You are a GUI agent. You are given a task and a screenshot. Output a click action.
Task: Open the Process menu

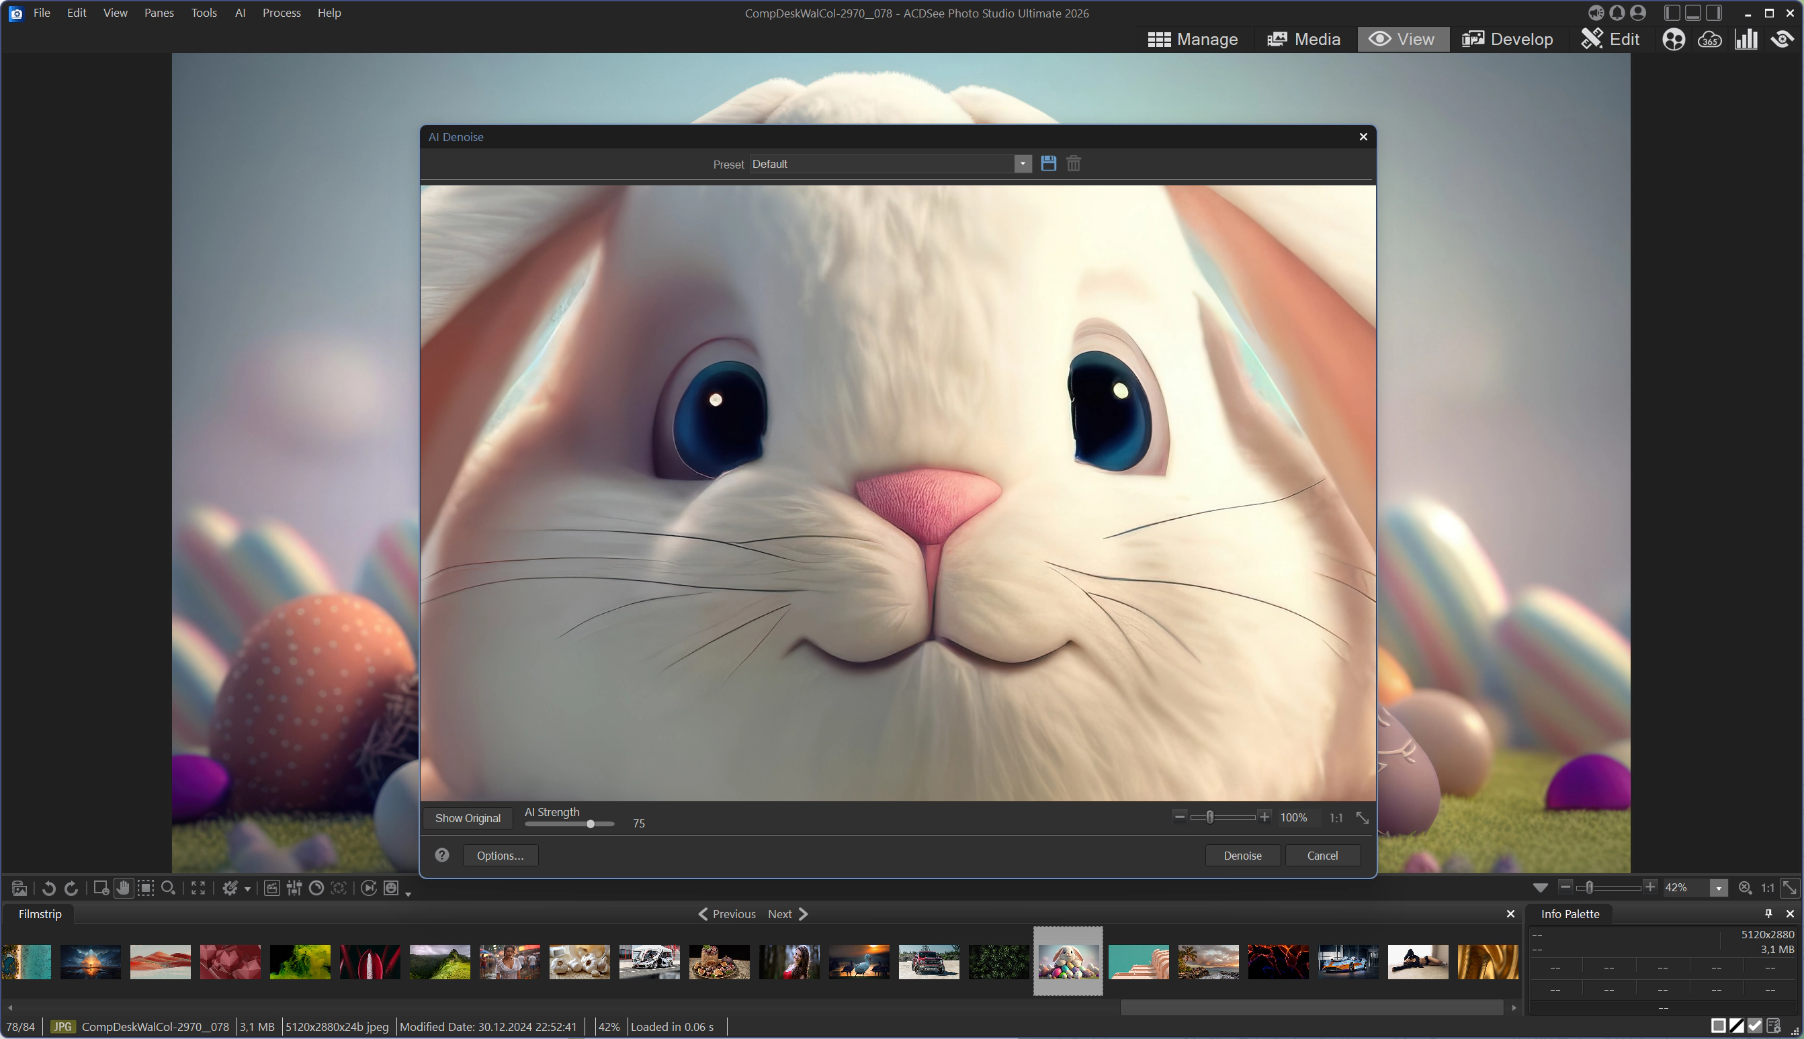click(282, 13)
